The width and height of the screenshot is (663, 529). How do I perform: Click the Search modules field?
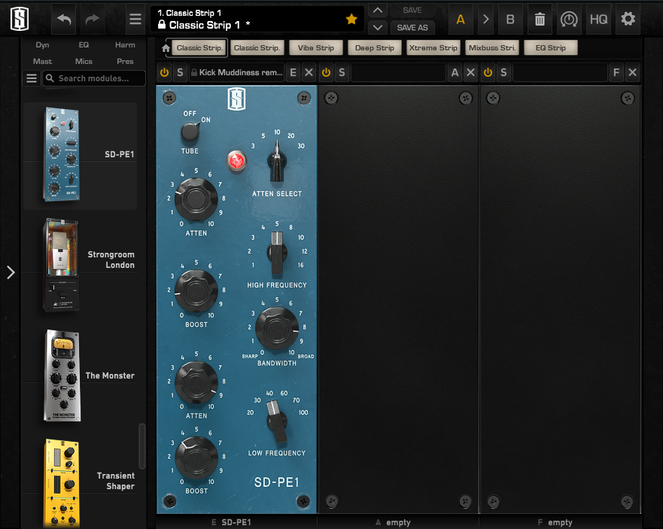coord(94,78)
